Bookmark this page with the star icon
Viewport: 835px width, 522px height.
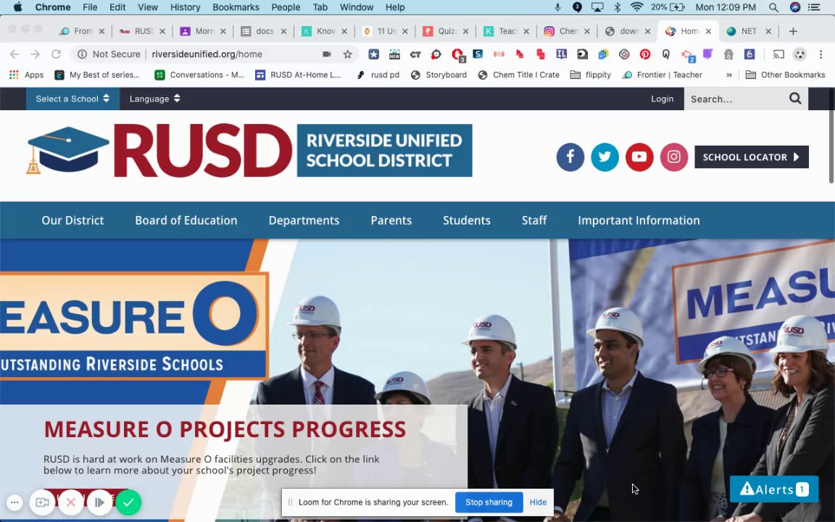(348, 54)
